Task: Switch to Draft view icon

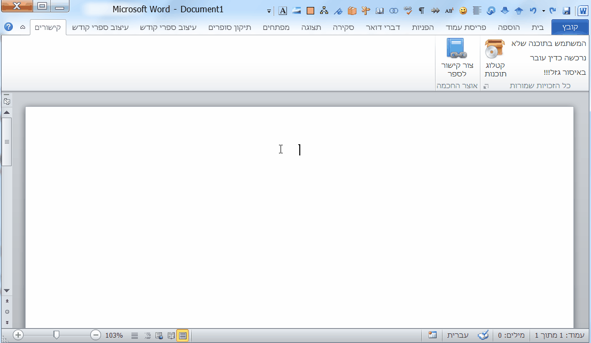Action: [x=134, y=336]
